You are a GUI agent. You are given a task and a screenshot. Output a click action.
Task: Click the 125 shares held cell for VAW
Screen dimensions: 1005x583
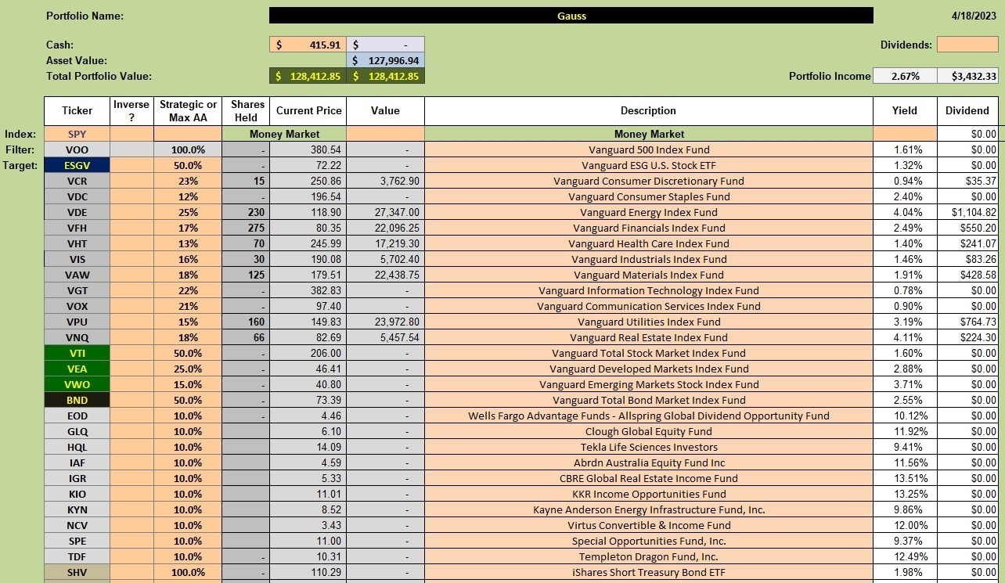point(246,275)
